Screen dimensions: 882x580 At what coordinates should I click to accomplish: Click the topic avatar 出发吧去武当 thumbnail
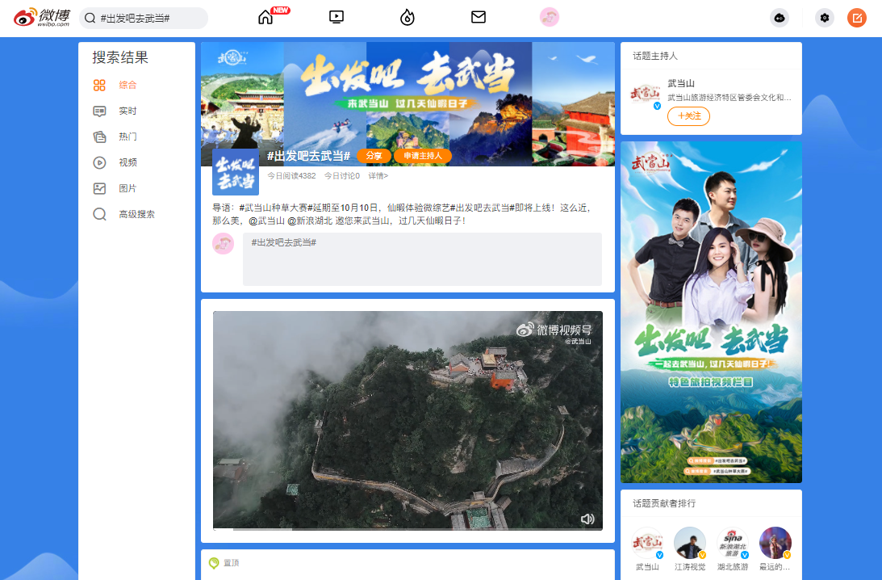235,172
